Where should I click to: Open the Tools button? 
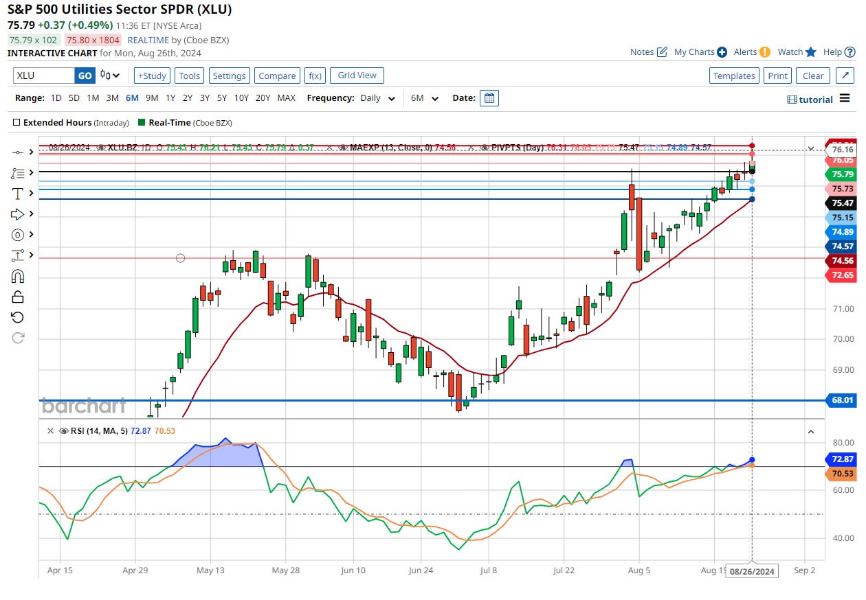[x=190, y=76]
